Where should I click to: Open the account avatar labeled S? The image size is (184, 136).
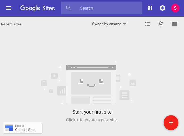175,8
